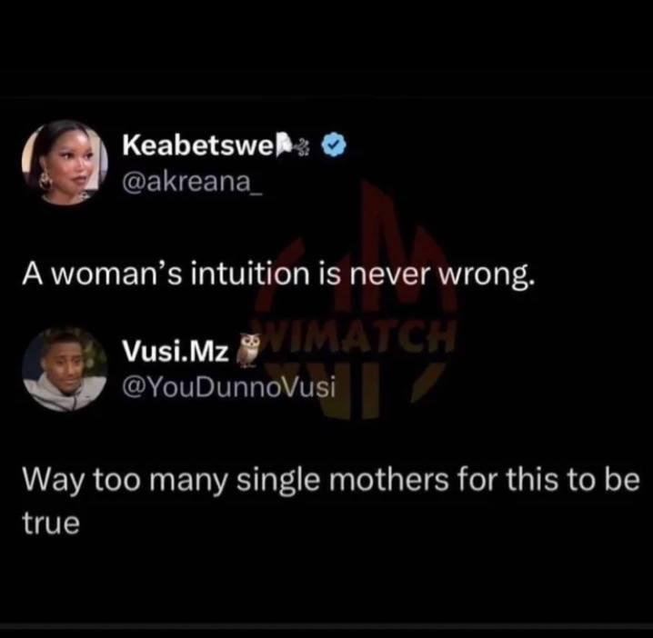Screen dimensions: 653x638
Task: Visit the @akreana_ handle
Action: [x=193, y=181]
